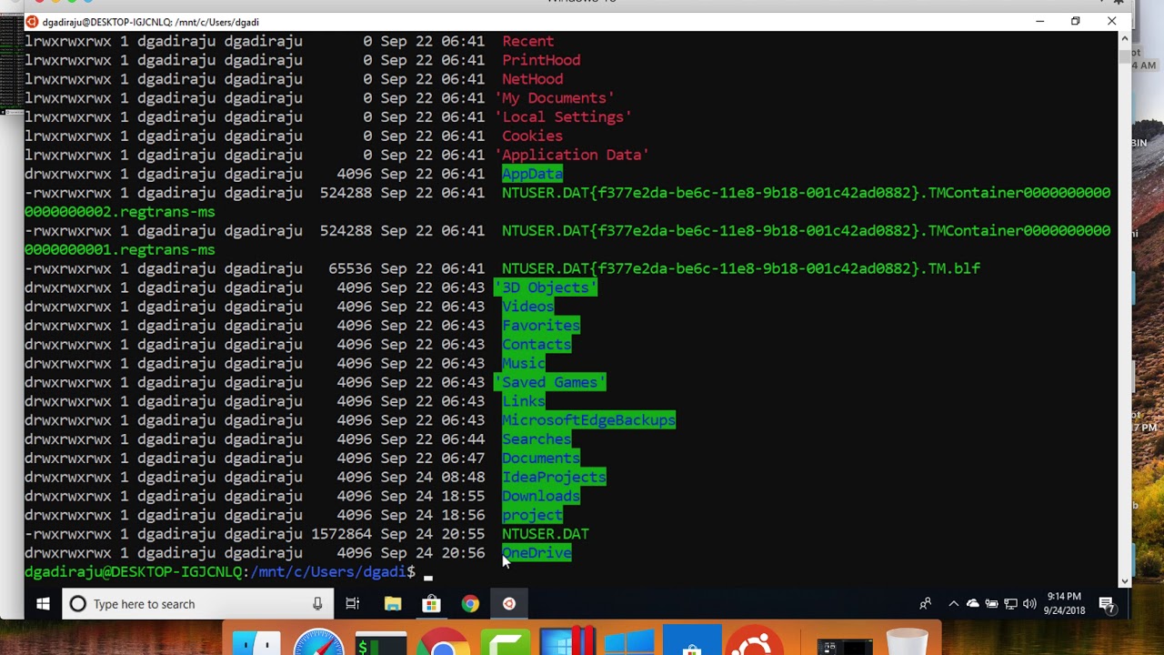Click the Cortana circle icon in search box
The image size is (1164, 655).
[77, 604]
